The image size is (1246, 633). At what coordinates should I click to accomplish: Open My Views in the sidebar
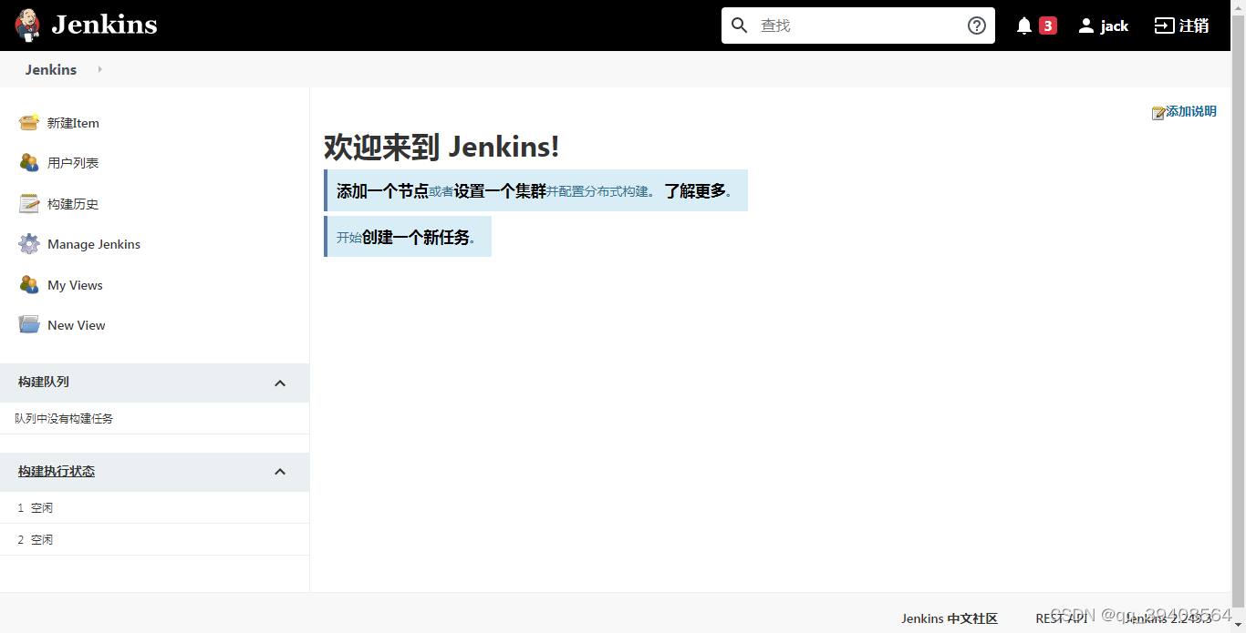75,285
